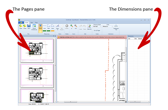
Task: Click the Set Square tool
Action: (x=62, y=27)
